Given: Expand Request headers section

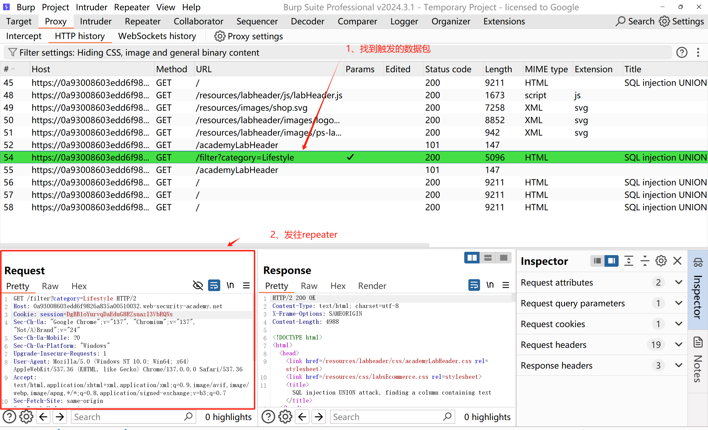Looking at the screenshot, I should tap(679, 344).
